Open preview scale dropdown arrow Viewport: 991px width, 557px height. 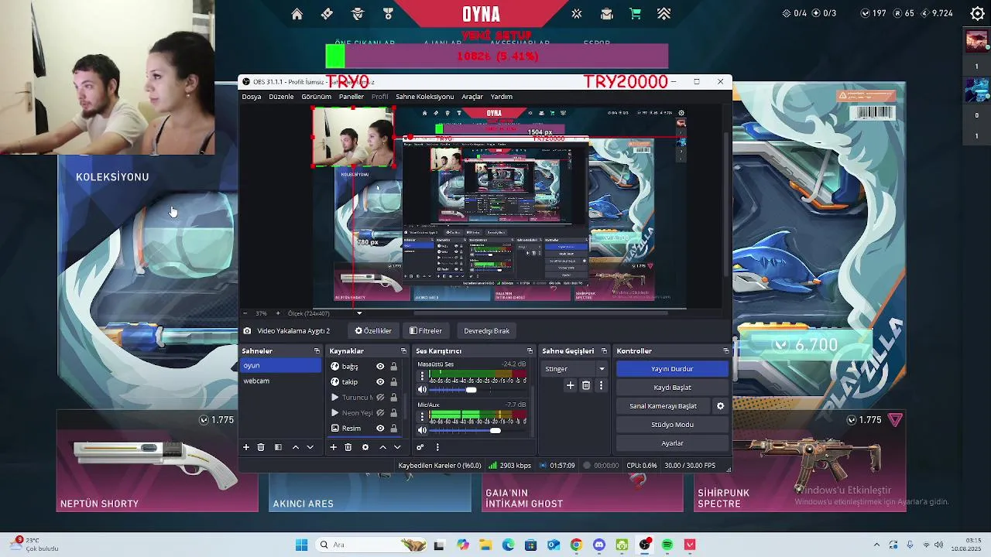pyautogui.click(x=359, y=313)
